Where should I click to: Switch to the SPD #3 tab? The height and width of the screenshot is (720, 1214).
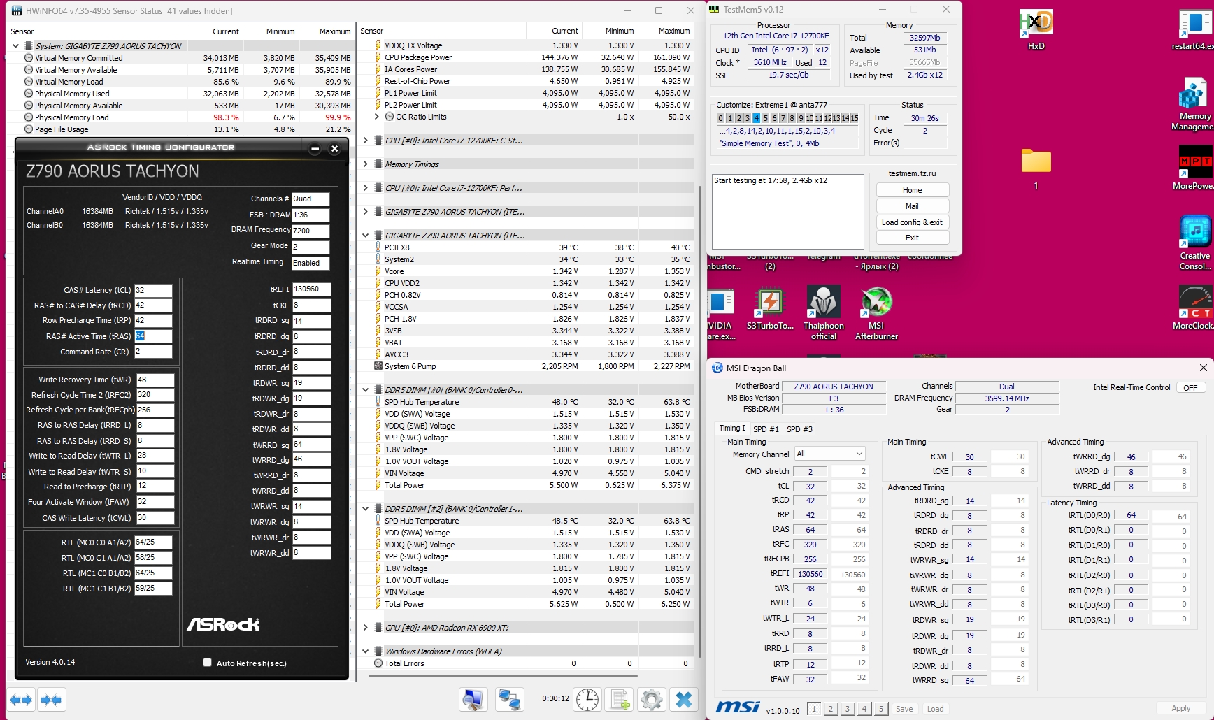point(799,429)
